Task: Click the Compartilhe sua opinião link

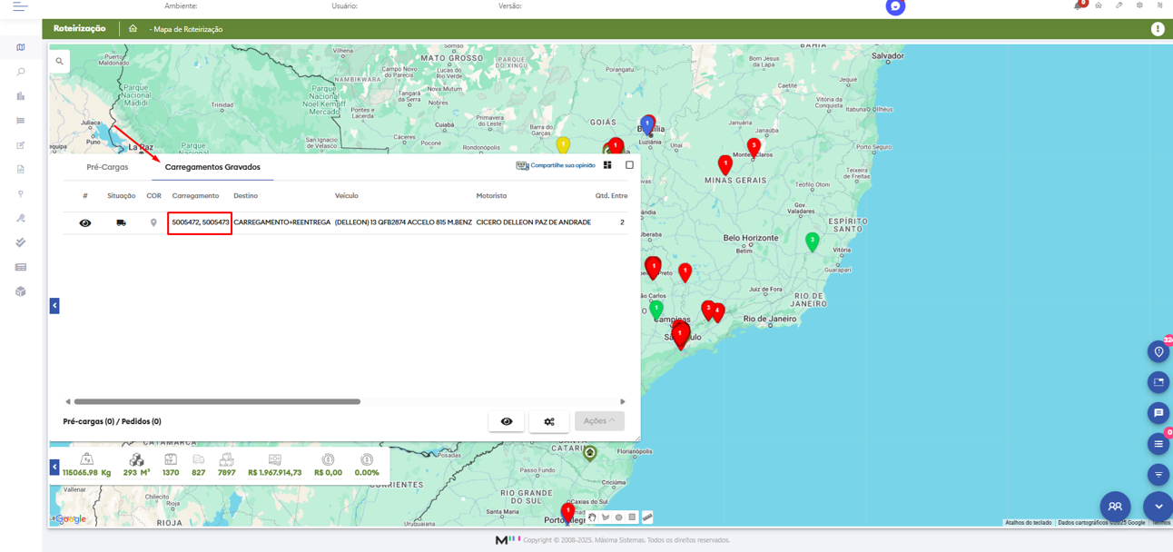Action: [x=556, y=165]
